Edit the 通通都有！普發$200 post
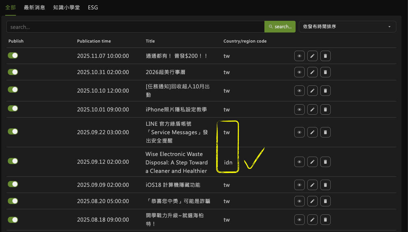The width and height of the screenshot is (408, 232). 312,56
